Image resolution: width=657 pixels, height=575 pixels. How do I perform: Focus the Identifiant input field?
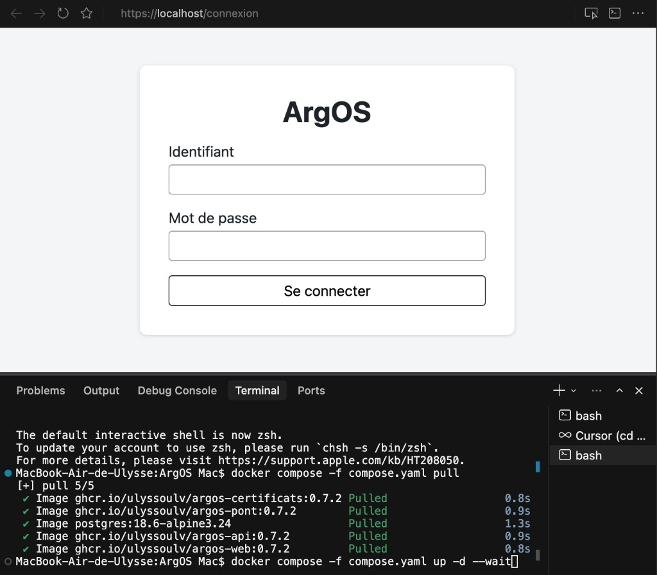327,180
